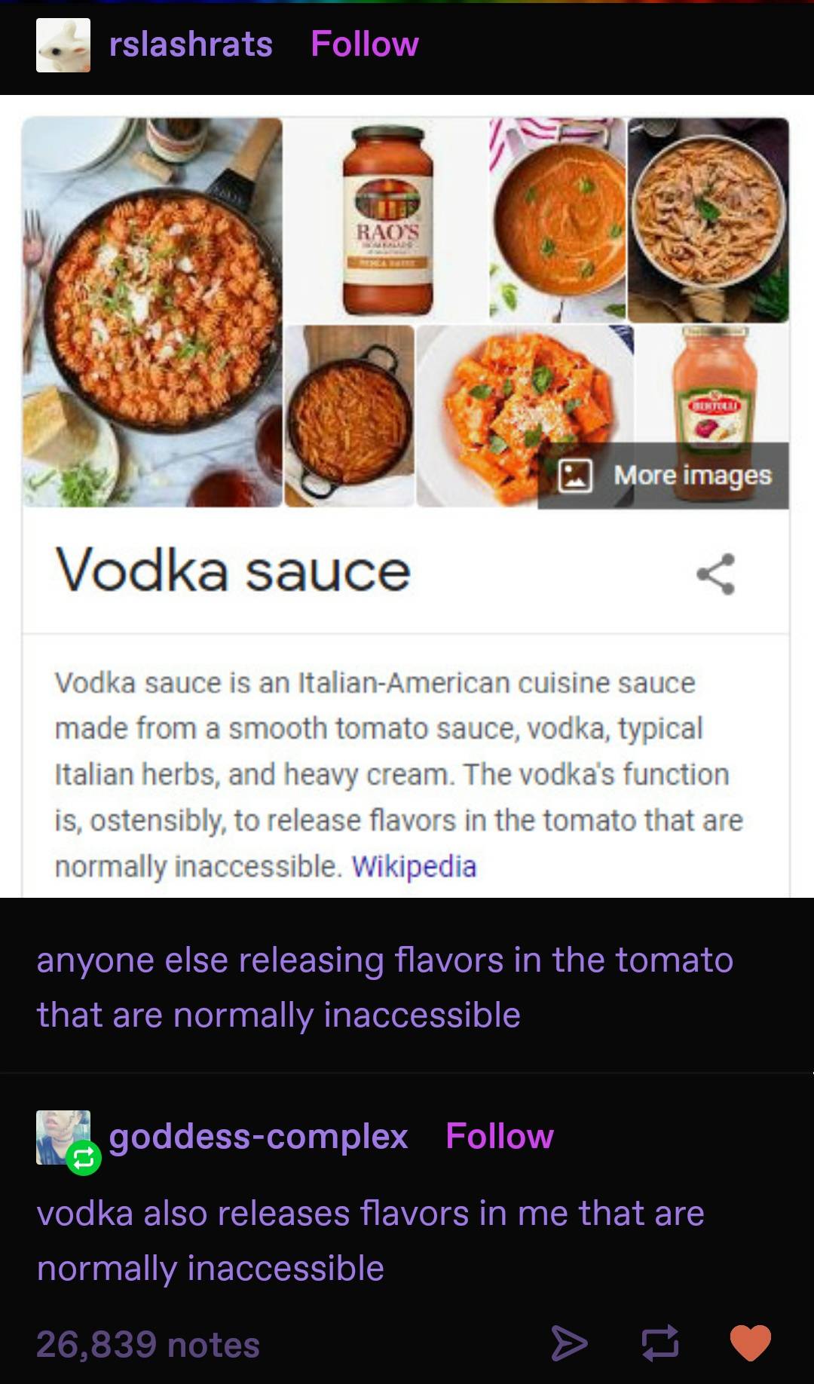This screenshot has height=1384, width=814.
Task: Tap the send post arrow icon
Action: point(569,1343)
